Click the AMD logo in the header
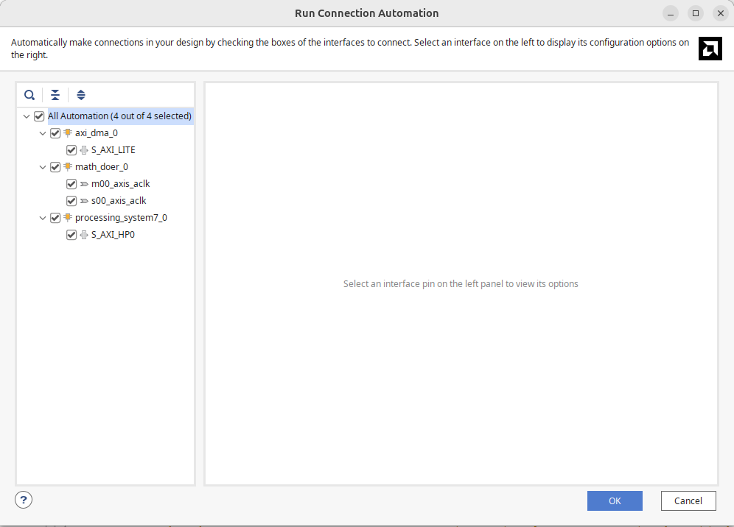The image size is (734, 527). pos(710,49)
